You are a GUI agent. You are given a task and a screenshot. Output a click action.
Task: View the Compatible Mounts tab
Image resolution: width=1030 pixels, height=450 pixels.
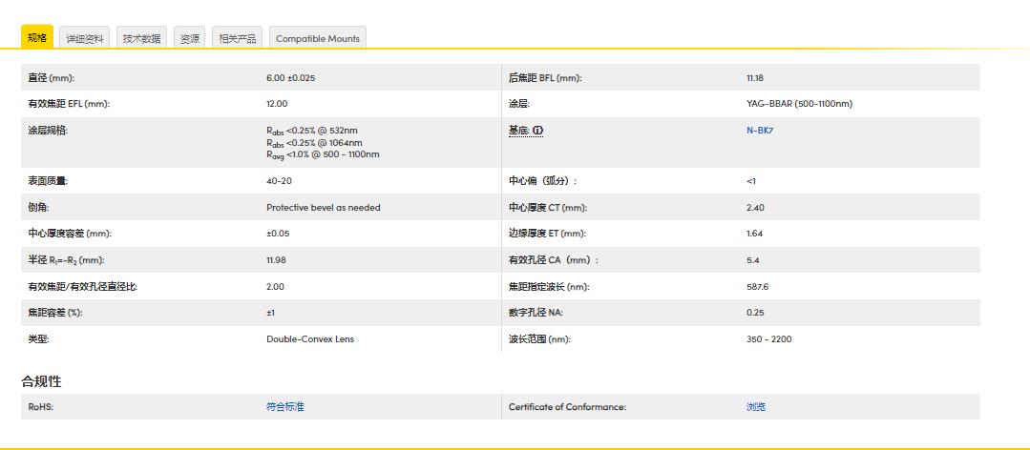click(x=317, y=39)
